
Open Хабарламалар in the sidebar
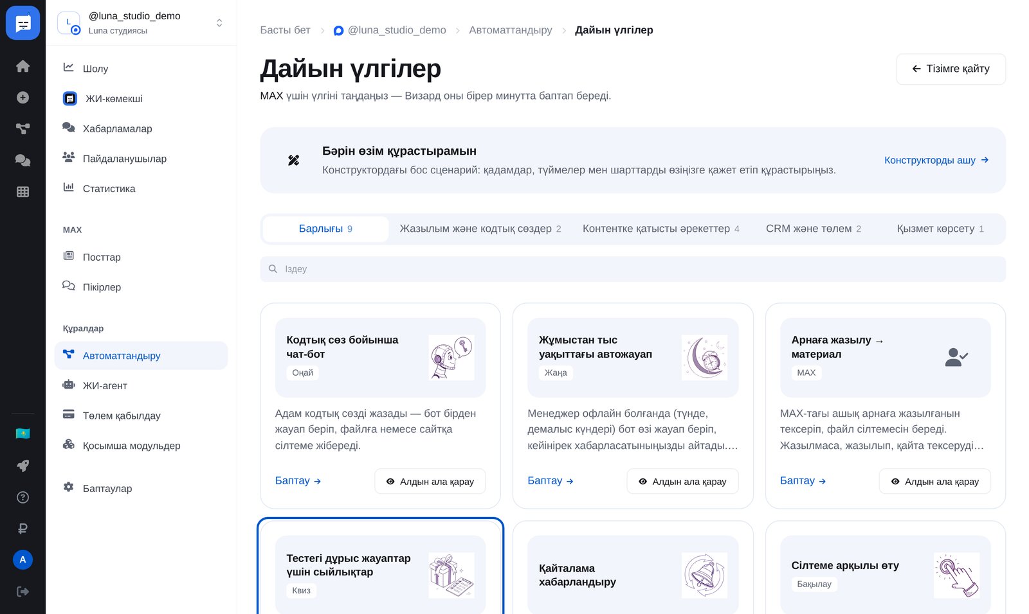pyautogui.click(x=141, y=128)
